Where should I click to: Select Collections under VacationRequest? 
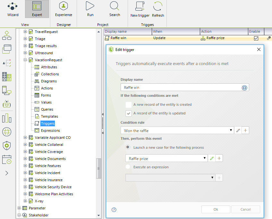pyautogui.click(x=50, y=74)
